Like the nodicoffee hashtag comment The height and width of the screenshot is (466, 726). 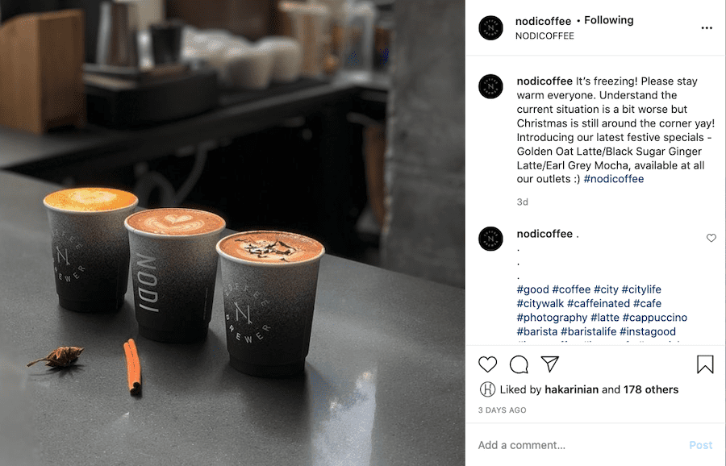coord(711,238)
